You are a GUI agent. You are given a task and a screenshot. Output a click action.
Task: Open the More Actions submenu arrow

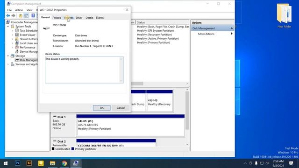pyautogui.click(x=232, y=34)
